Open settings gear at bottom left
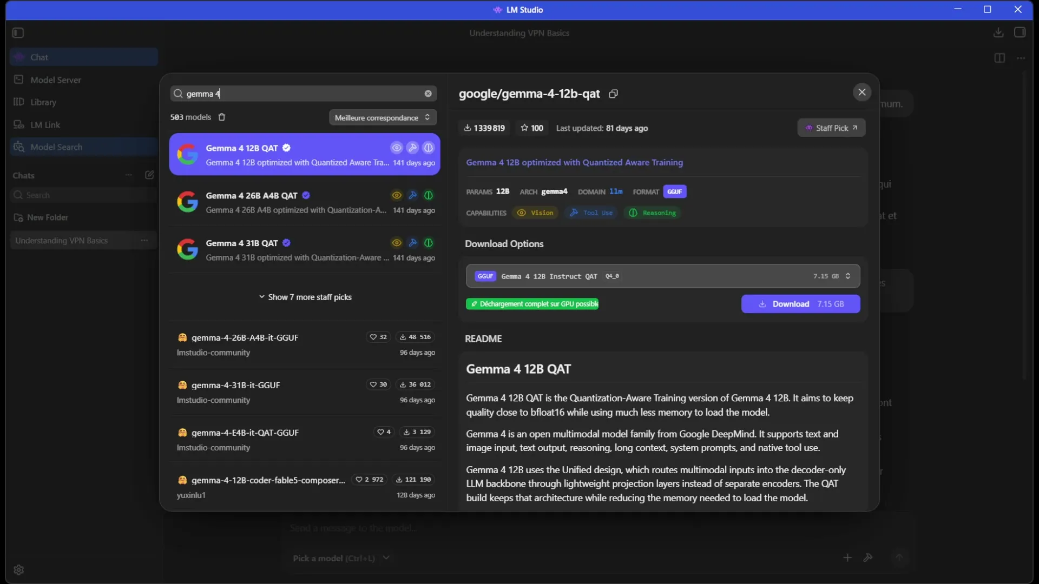Screen dimensions: 1039x584 point(18,570)
